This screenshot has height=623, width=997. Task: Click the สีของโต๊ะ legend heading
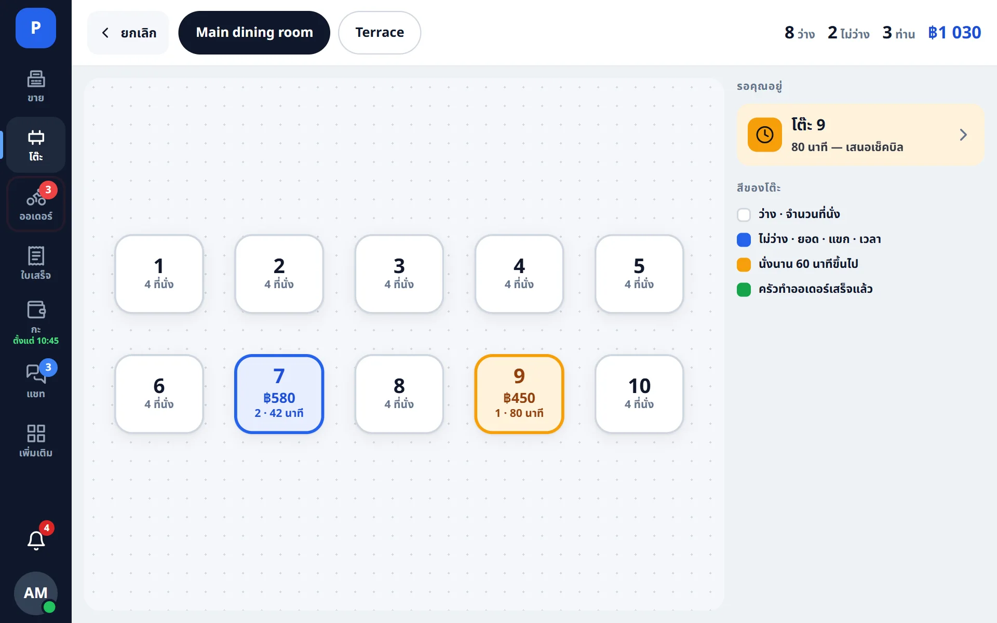pos(759,187)
